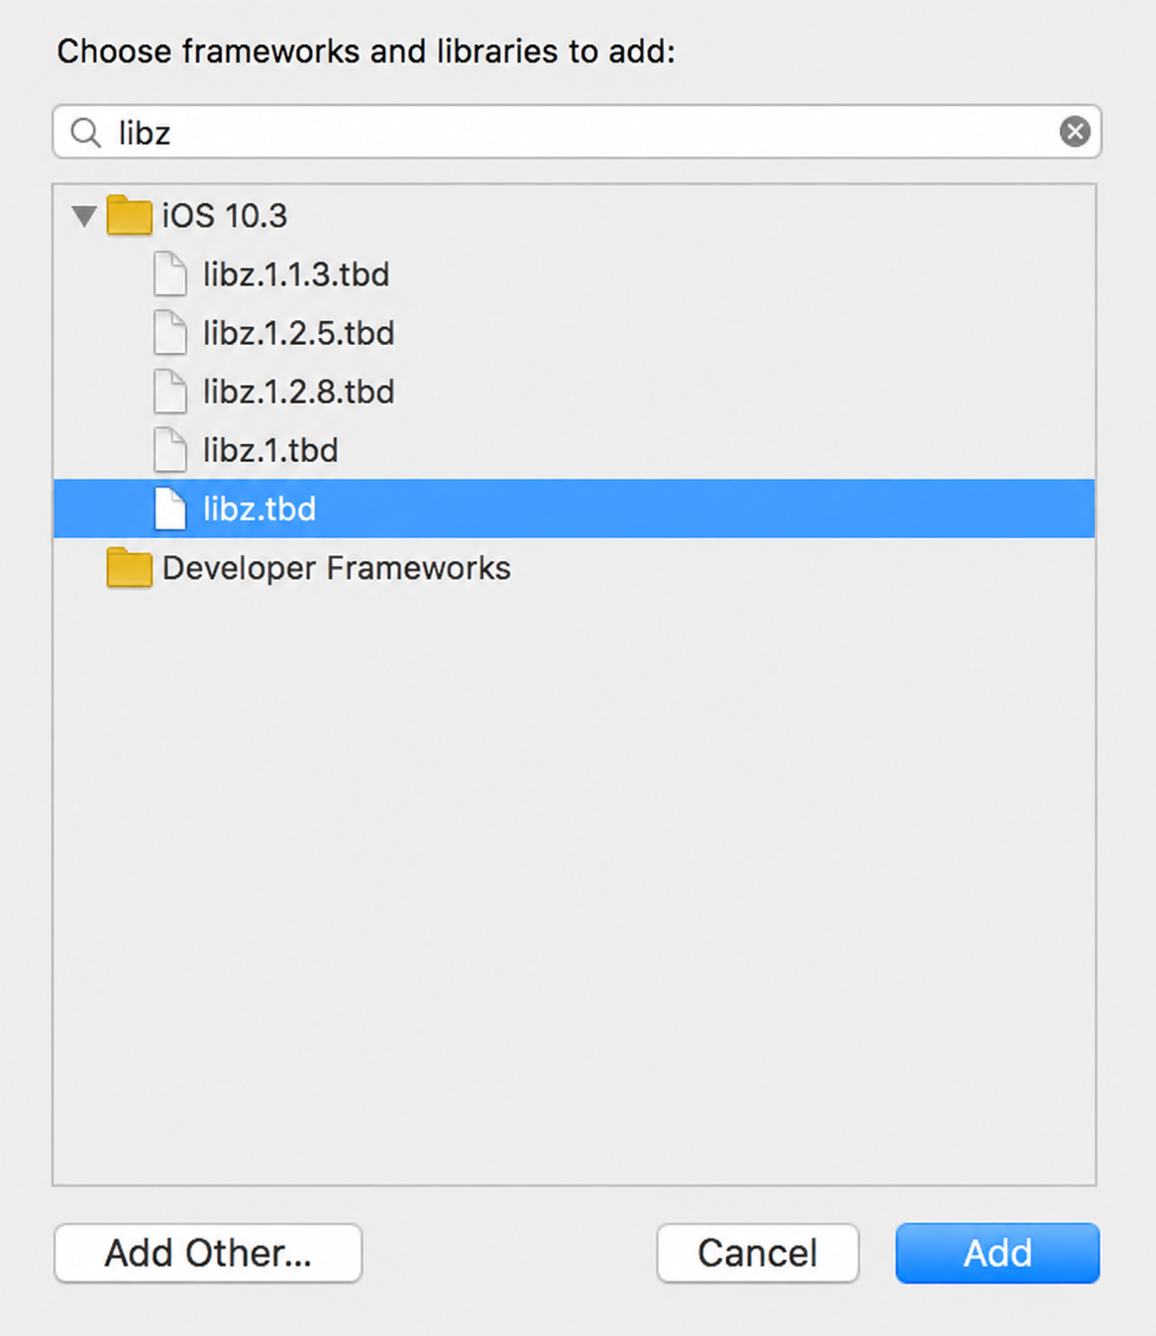The width and height of the screenshot is (1156, 1336).
Task: Select the libz.tbd row label
Action: pos(260,508)
